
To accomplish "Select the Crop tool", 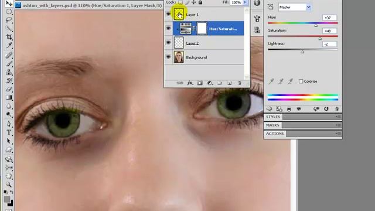I will [9, 37].
